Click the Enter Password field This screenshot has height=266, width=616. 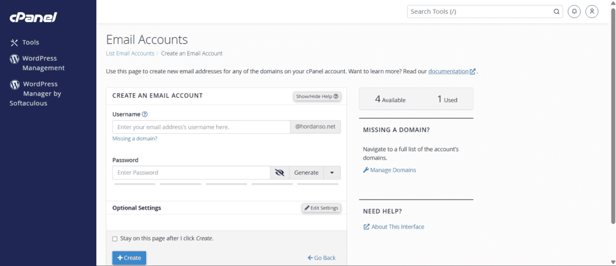(191, 172)
